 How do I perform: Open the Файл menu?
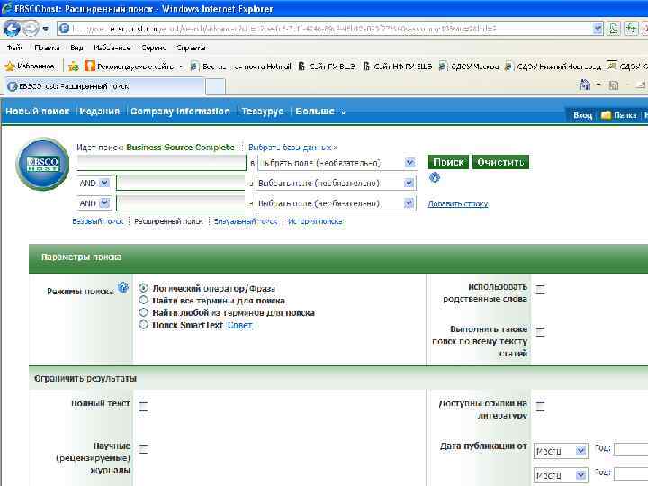pyautogui.click(x=14, y=48)
